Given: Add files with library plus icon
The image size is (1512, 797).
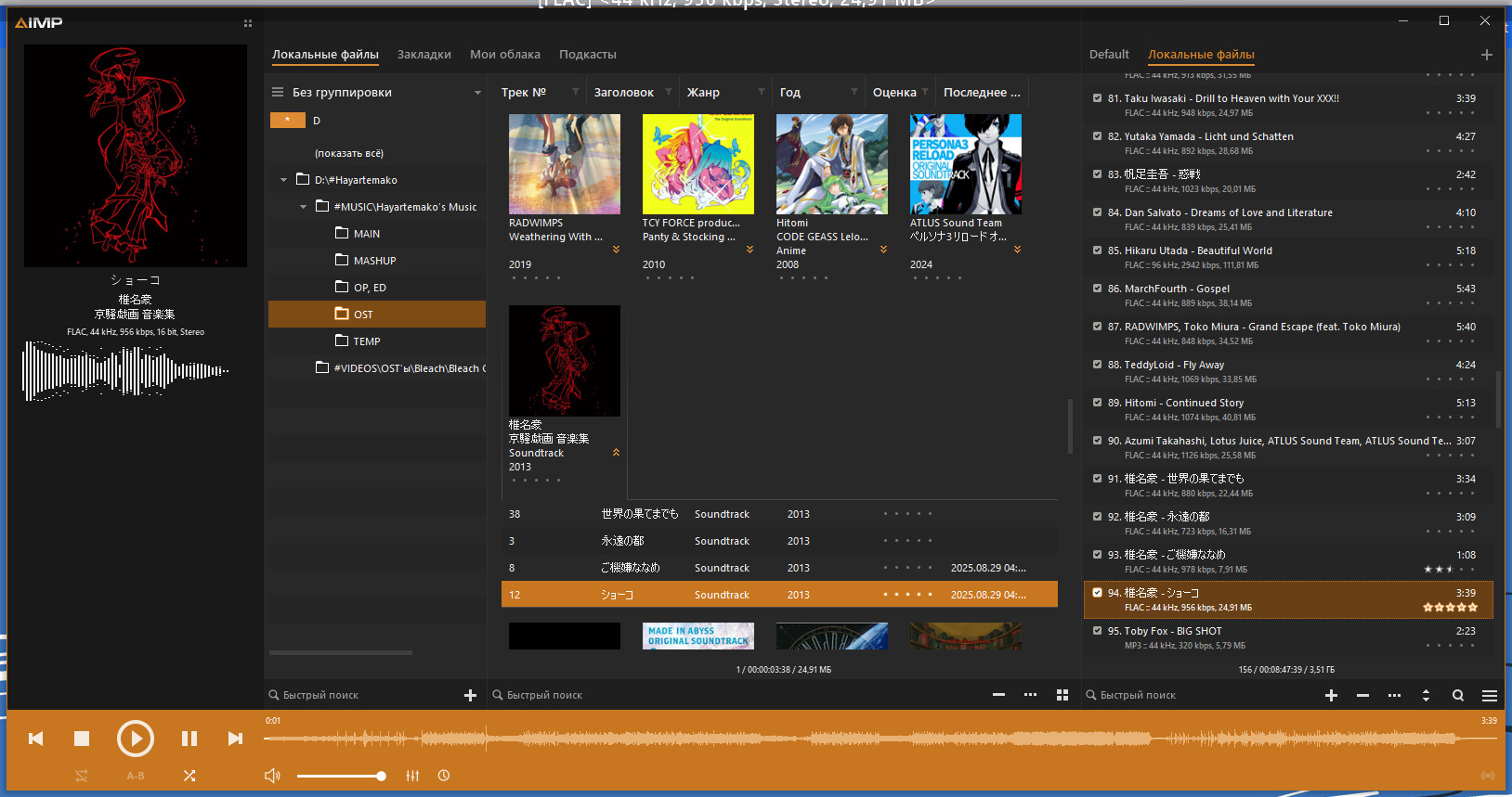Looking at the screenshot, I should 470,695.
